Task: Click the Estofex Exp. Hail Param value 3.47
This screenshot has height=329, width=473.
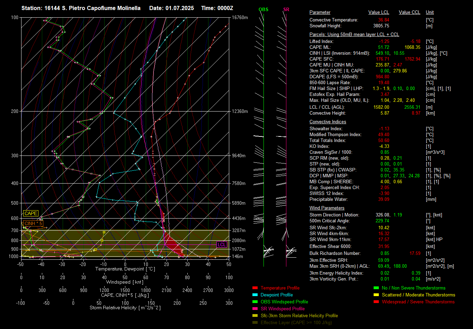Action: 385,94
